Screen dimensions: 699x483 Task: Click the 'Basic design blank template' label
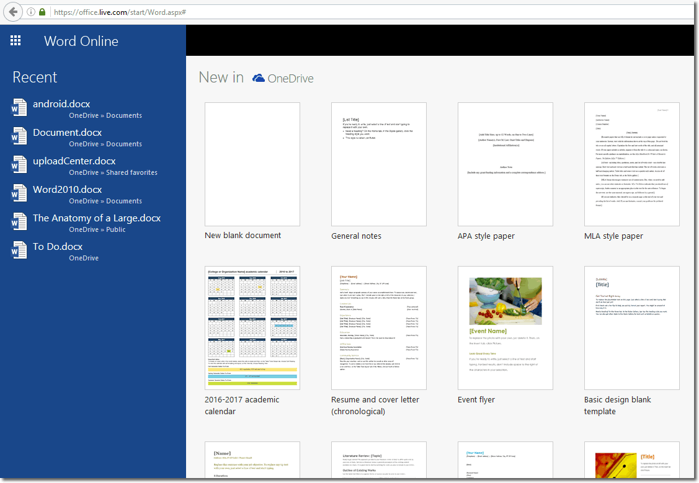pos(617,405)
